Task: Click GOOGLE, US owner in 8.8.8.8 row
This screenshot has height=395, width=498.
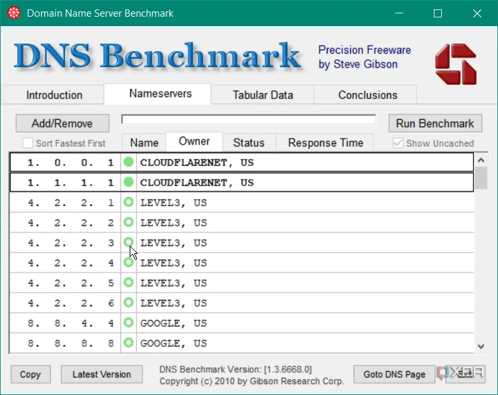Action: click(173, 343)
